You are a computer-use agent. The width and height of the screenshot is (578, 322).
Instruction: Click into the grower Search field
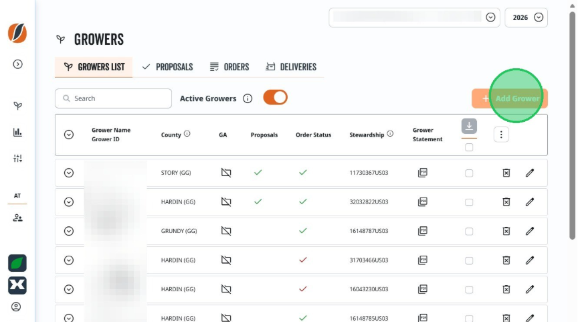[x=113, y=98]
